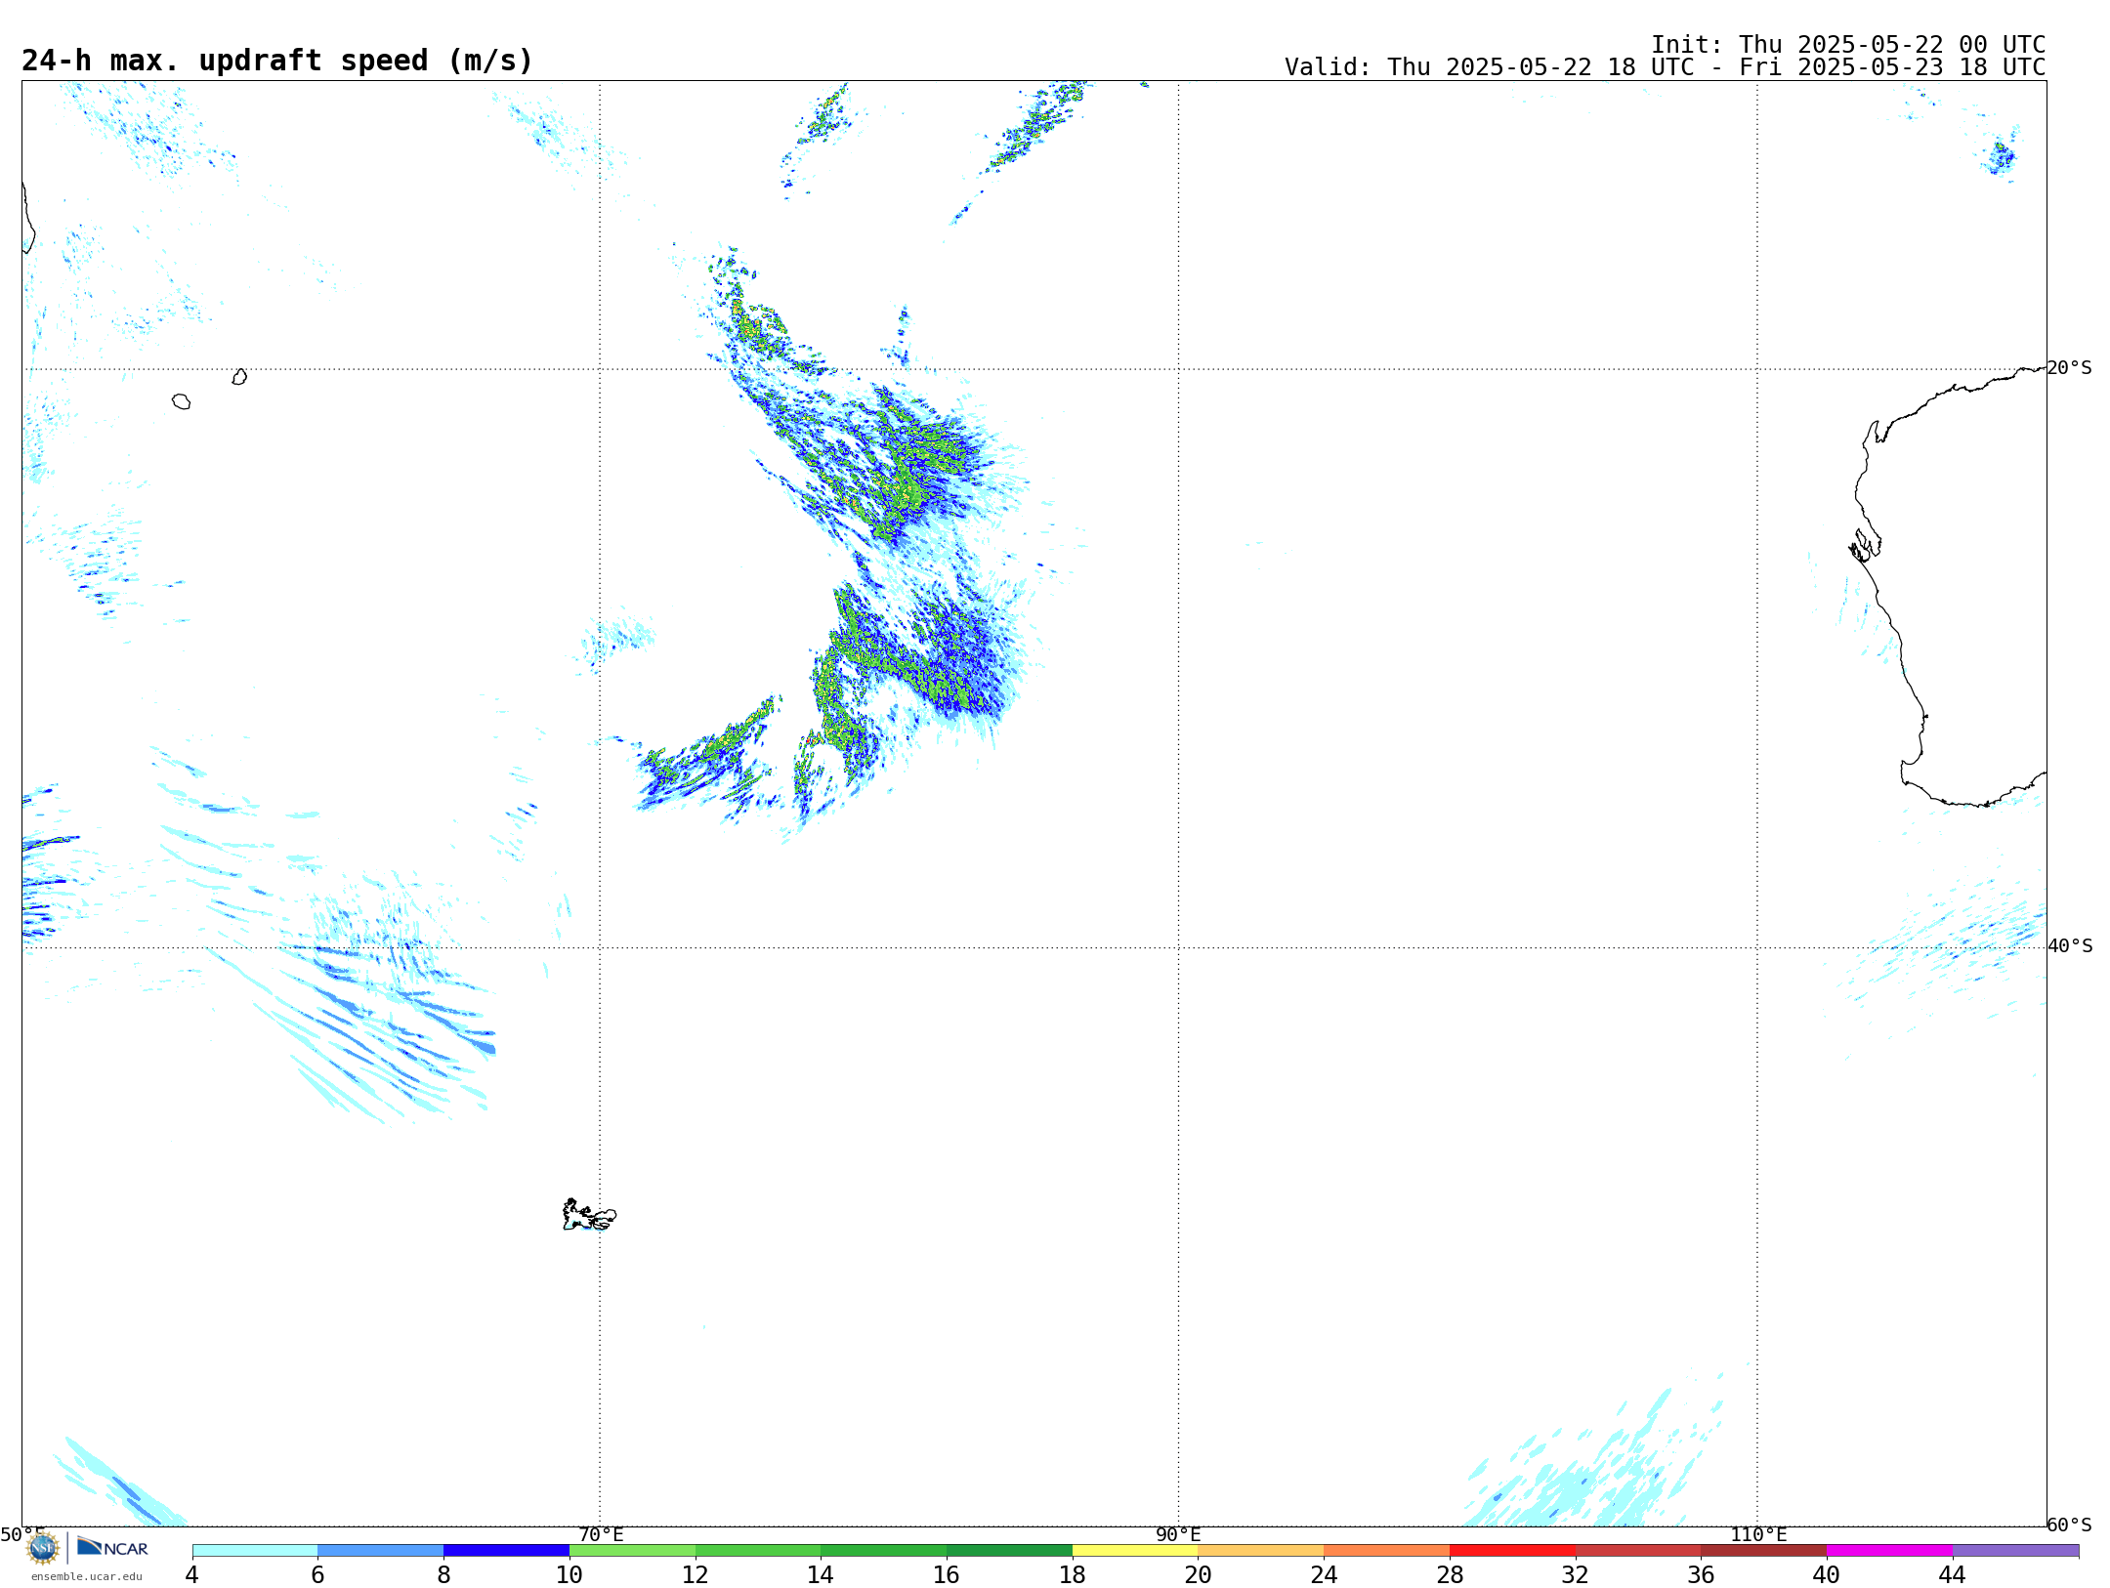This screenshot has width=2110, height=1588.
Task: Click the green 12-14 m/s swatch
Action: [x=758, y=1551]
